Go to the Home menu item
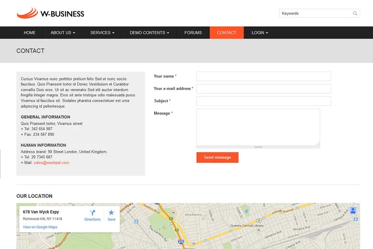The image size is (373, 249). coord(30,33)
